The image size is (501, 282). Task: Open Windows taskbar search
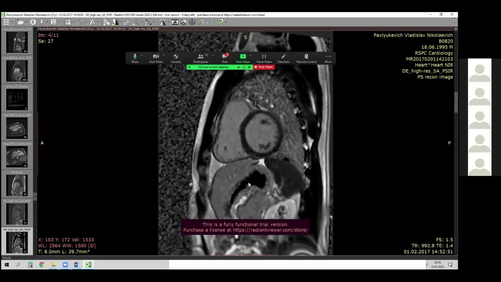click(x=18, y=265)
